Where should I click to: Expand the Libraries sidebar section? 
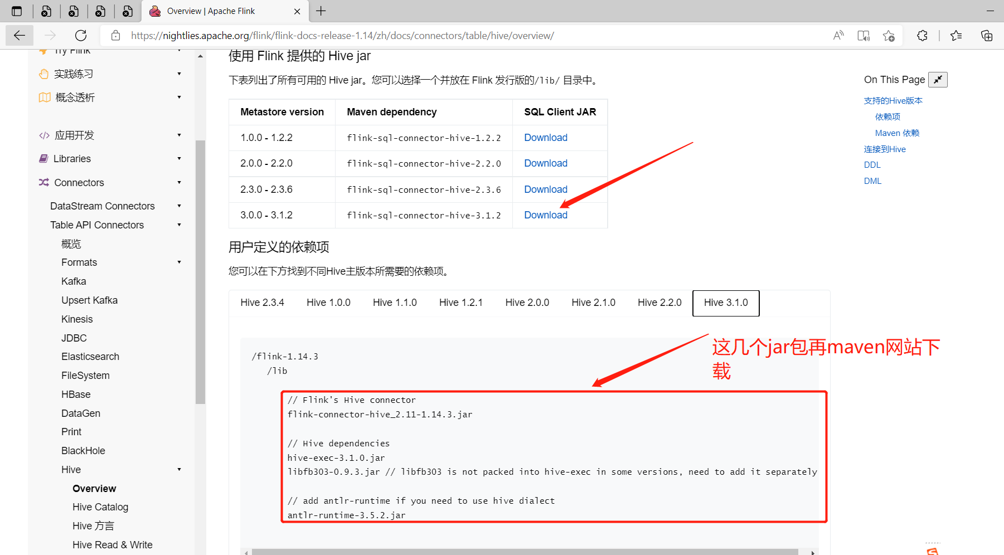pos(179,158)
